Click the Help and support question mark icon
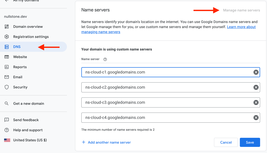This screenshot has width=267, height=153. click(7, 130)
